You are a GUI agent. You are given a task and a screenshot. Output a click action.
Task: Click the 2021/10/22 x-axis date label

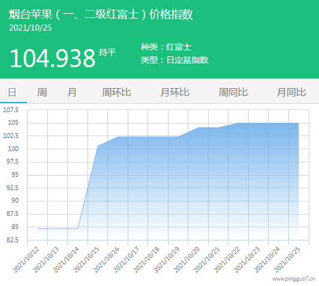pyautogui.click(x=227, y=260)
